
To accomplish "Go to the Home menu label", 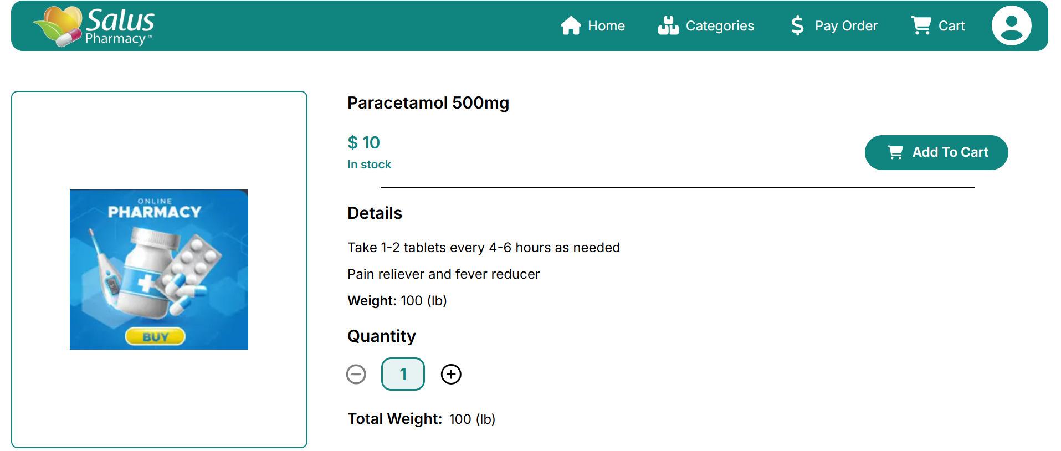I will coord(606,26).
